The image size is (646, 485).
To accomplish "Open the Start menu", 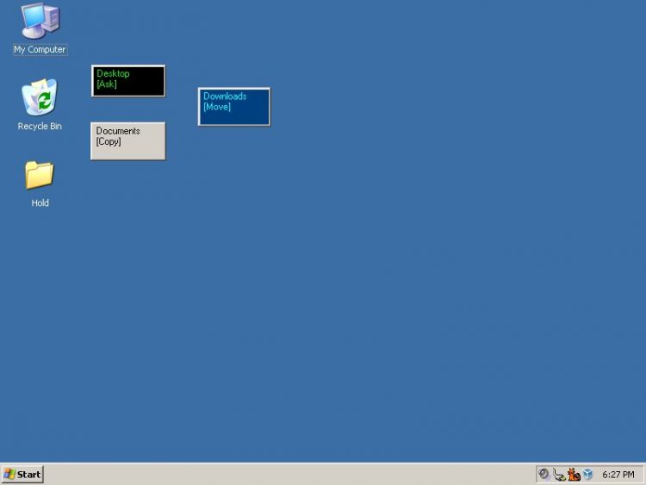I will (x=22, y=475).
